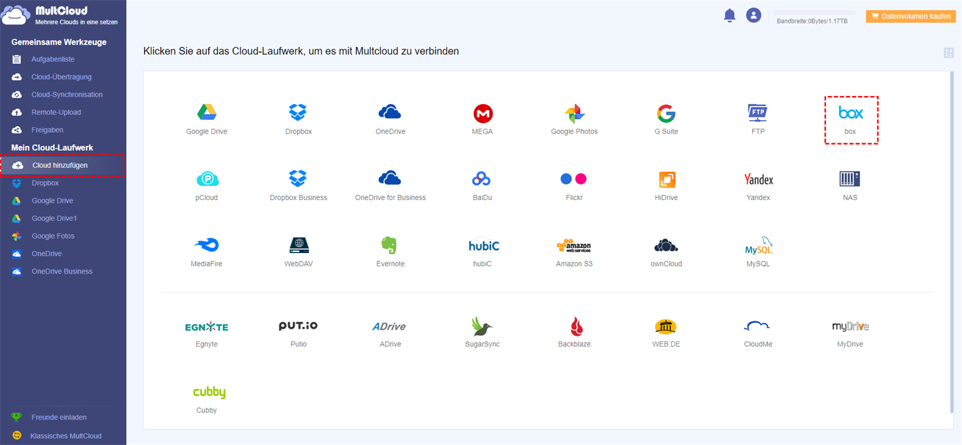Image resolution: width=962 pixels, height=445 pixels.
Task: Choose the G Suite icon
Action: pyautogui.click(x=666, y=114)
